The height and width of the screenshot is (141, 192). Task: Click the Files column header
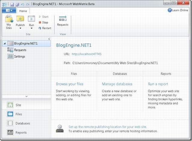(74, 74)
